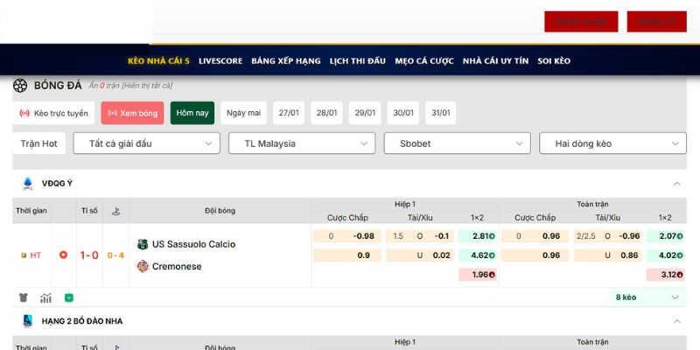Viewport: 700px width, 350px height.
Task: Click the Cremonese team crest
Action: coord(143,266)
